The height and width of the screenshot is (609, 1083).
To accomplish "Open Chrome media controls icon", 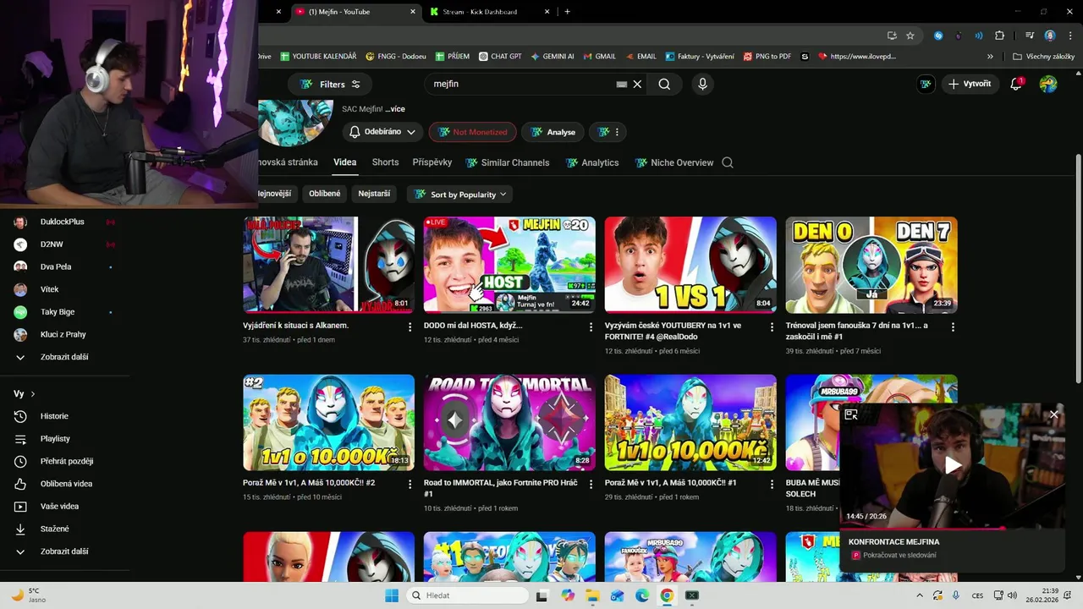I will [x=1030, y=36].
